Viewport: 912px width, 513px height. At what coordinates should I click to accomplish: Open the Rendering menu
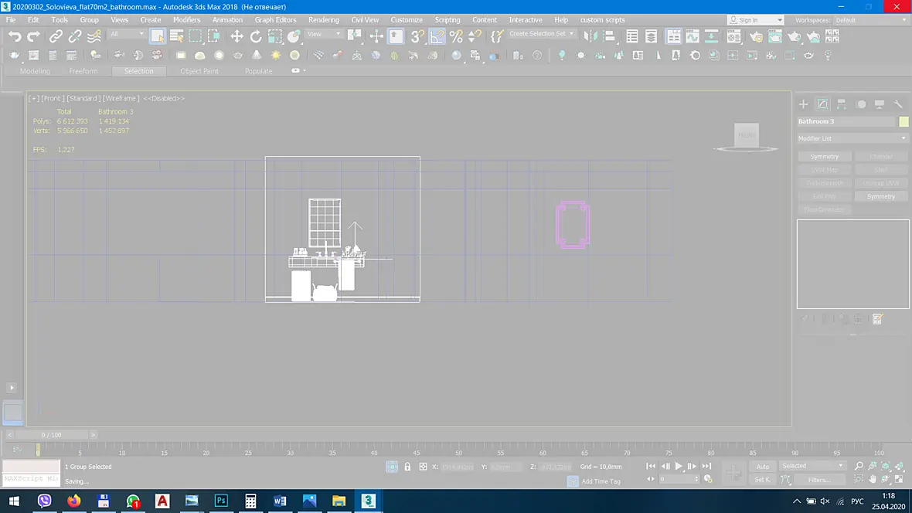tap(323, 20)
